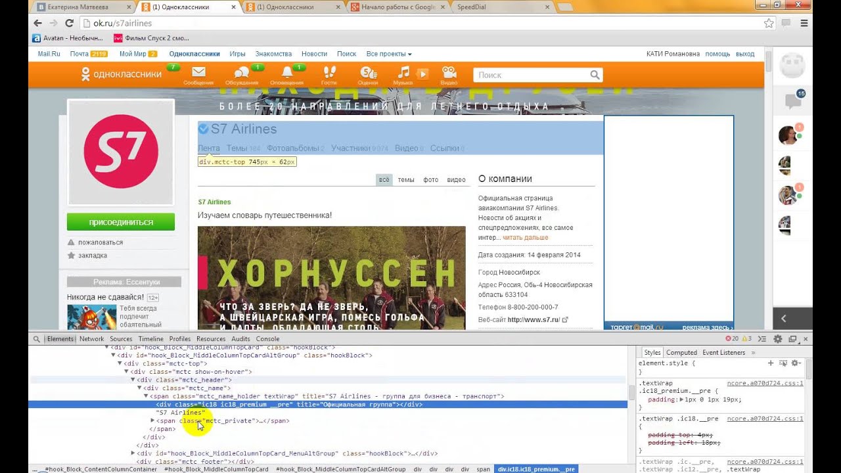
Task: Open Styles pane gear dropdown
Action: tap(796, 363)
